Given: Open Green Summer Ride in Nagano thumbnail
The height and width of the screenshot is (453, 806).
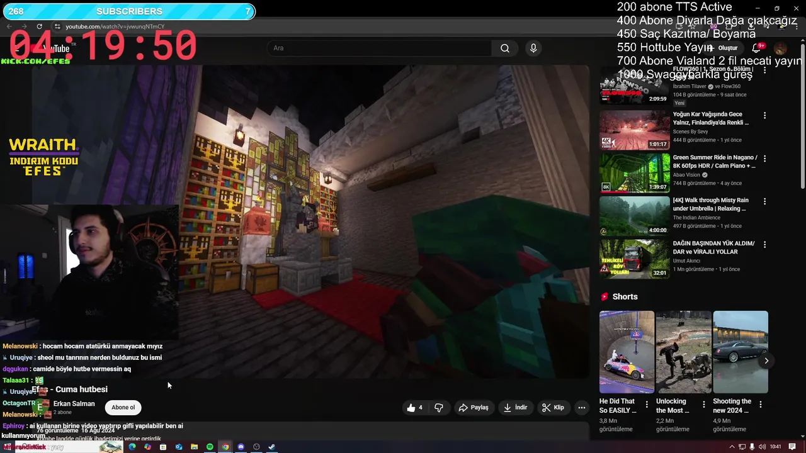Looking at the screenshot, I should (x=634, y=172).
